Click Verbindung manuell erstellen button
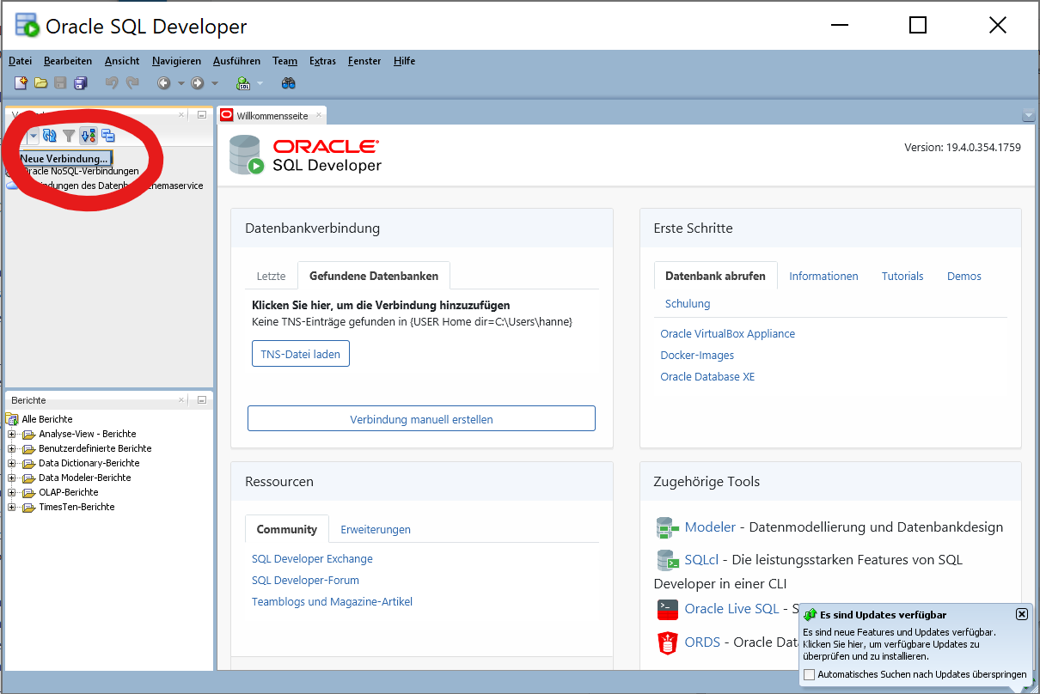1040x694 pixels. tap(421, 419)
